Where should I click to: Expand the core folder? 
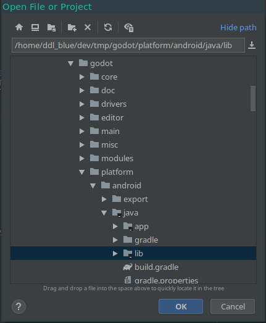(81, 77)
